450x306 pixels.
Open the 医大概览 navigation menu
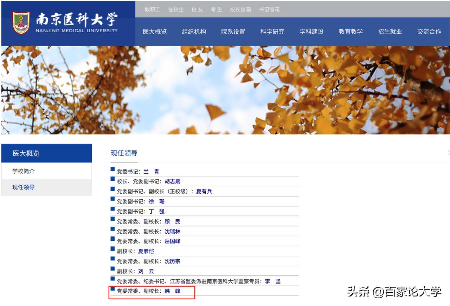point(155,31)
